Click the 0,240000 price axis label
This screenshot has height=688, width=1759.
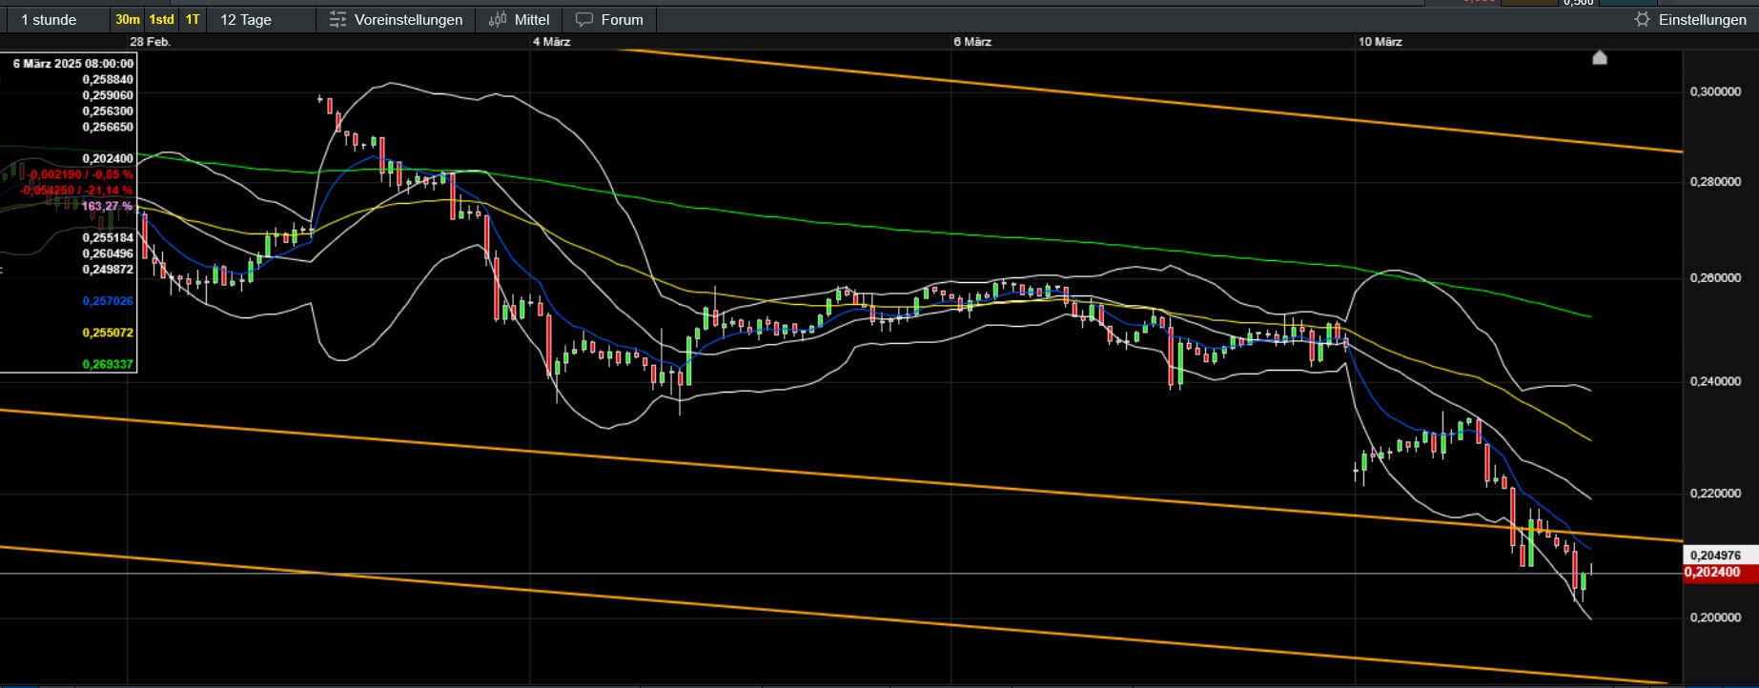pos(1715,381)
